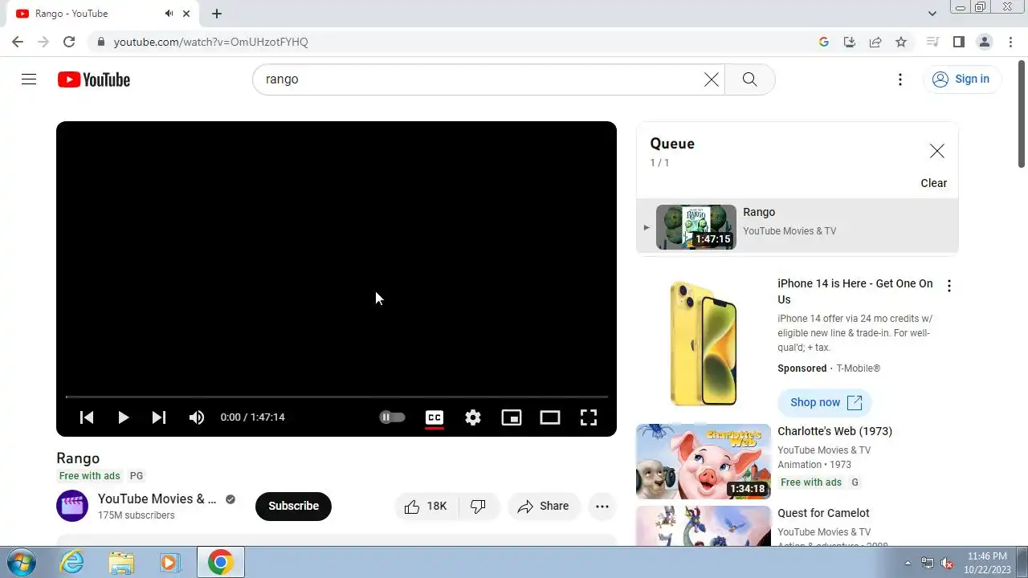Screen dimensions: 1028x578
Task: Click the video progress bar
Action: point(337,397)
